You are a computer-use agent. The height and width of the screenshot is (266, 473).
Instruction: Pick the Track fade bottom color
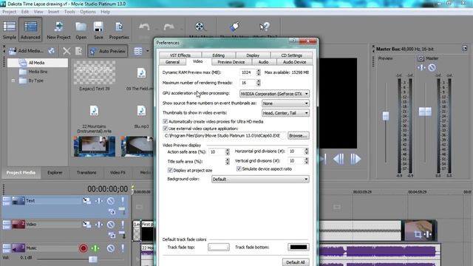(298, 247)
